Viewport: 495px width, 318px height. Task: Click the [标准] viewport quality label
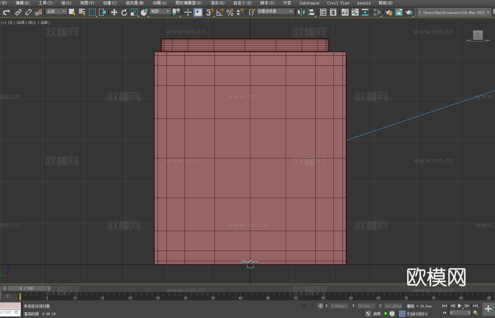click(x=22, y=23)
